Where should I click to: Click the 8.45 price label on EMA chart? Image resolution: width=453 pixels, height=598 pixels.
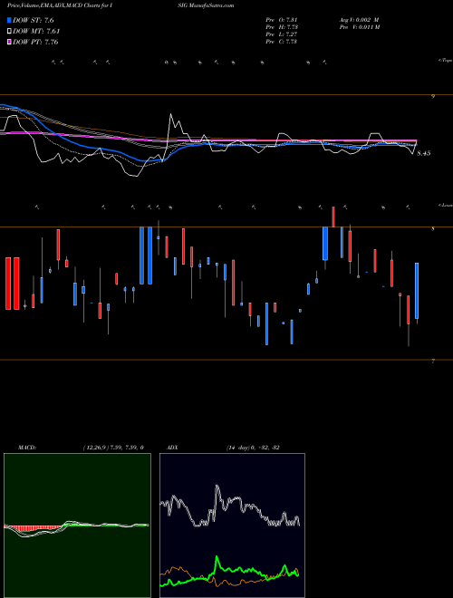[424, 153]
